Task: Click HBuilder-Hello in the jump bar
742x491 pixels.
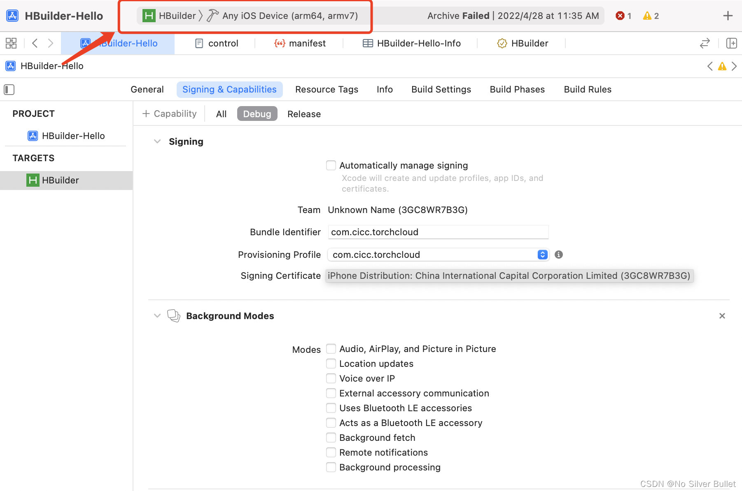Action: point(45,66)
